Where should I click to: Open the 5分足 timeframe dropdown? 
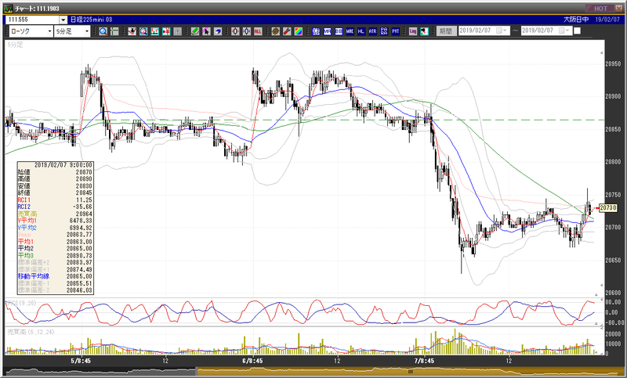coord(72,31)
